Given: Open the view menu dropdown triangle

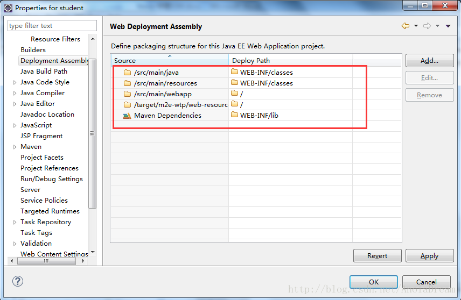Looking at the screenshot, I should (448, 26).
